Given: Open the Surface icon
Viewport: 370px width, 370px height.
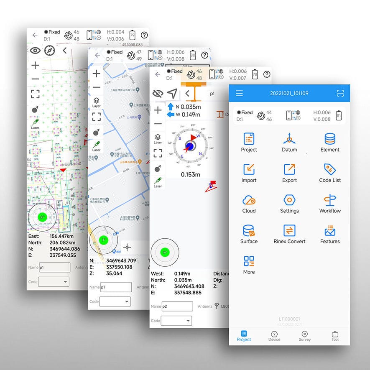Looking at the screenshot, I should point(249,231).
